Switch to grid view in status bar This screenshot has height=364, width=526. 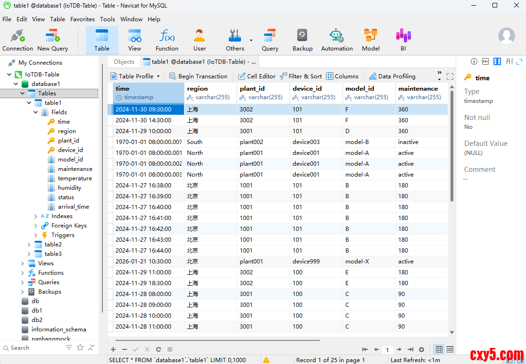439,349
